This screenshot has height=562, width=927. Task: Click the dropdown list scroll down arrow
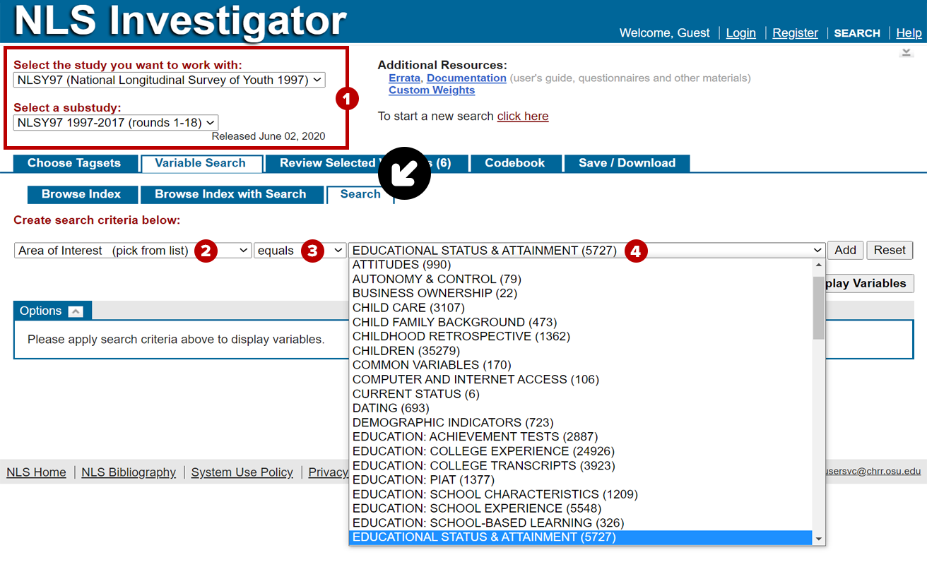coord(819,539)
